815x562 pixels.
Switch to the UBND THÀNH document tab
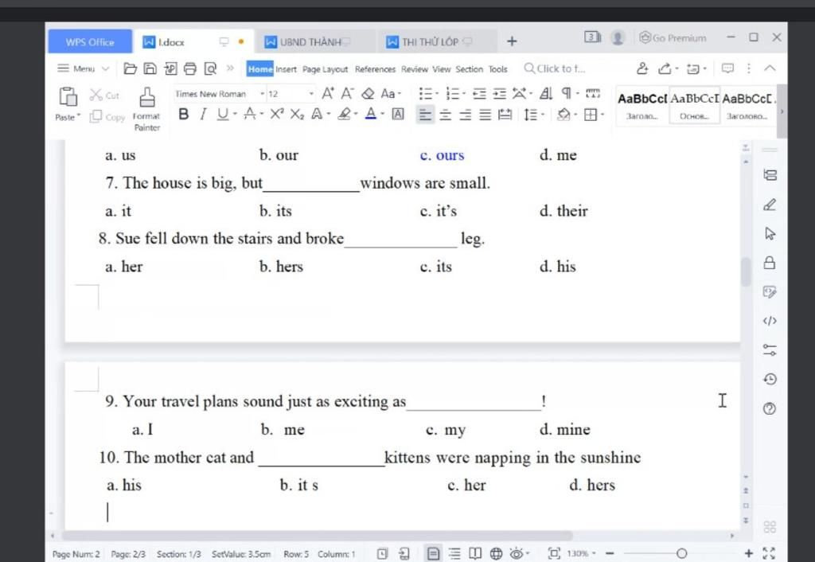315,41
